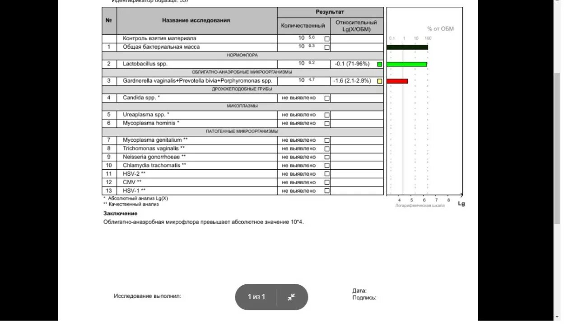The height and width of the screenshot is (325, 578).
Task: Click the 'МИКОПЛАЗМЫ' section heading
Action: pos(242,106)
